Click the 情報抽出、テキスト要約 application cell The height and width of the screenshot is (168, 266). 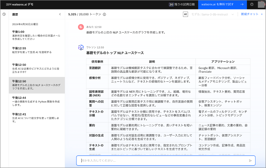[x=223, y=93]
